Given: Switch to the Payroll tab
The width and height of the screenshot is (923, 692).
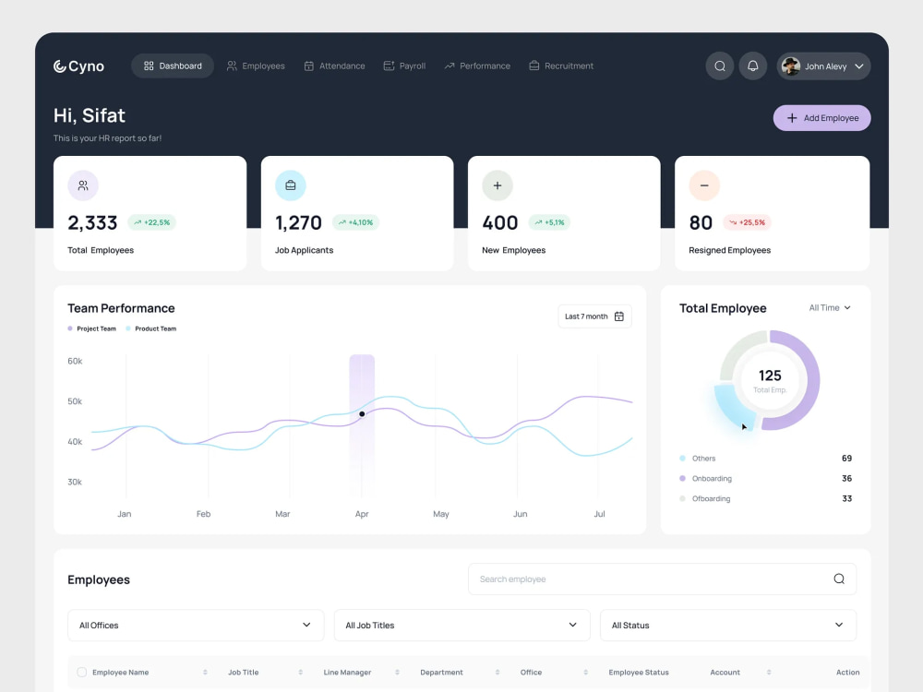Looking at the screenshot, I should (x=404, y=66).
